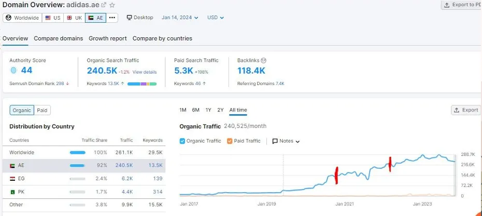This screenshot has width=482, height=216.
Task: Switch to the US database
Action: pyautogui.click(x=53, y=18)
